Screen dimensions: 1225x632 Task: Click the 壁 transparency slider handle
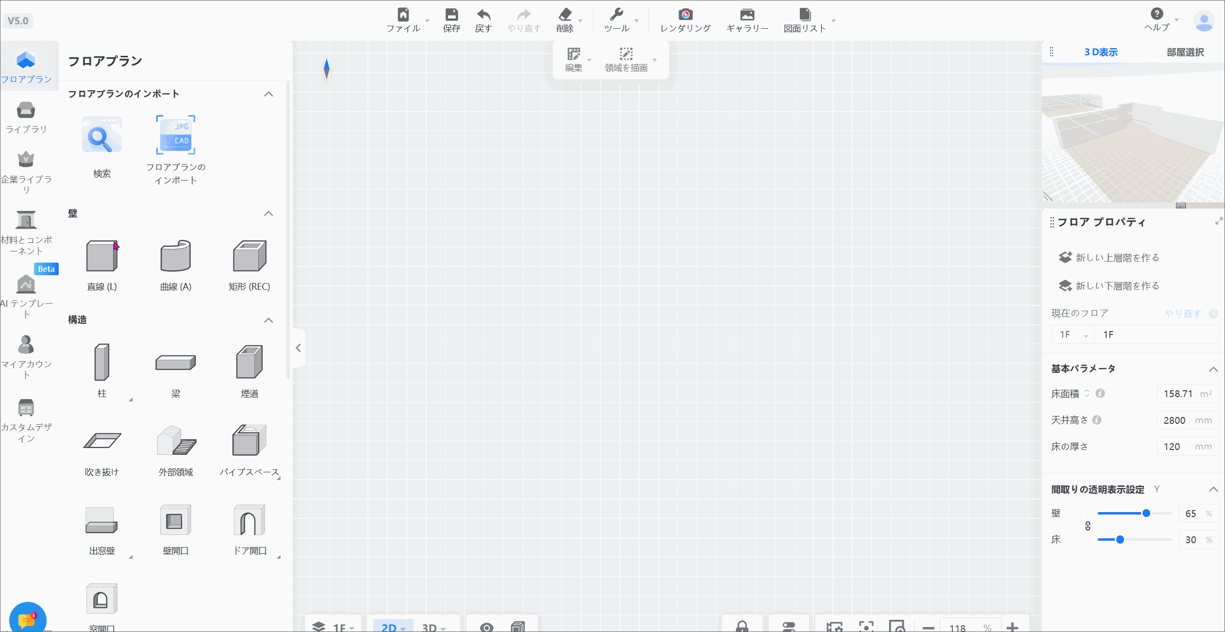point(1146,513)
